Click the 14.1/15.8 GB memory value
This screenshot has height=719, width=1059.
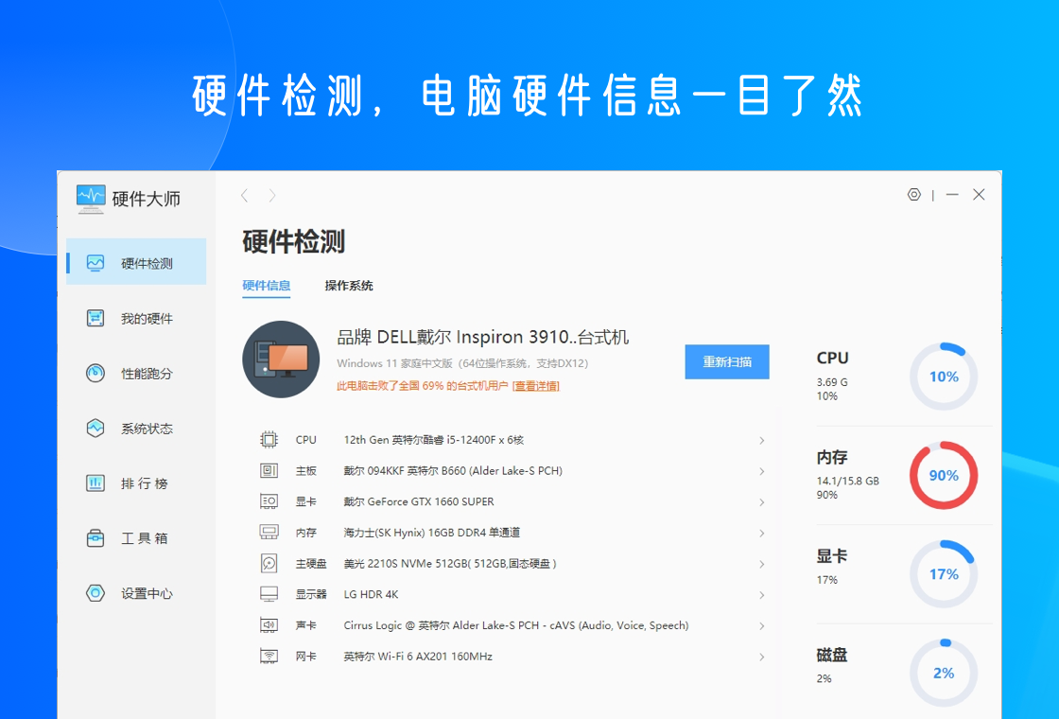click(847, 482)
